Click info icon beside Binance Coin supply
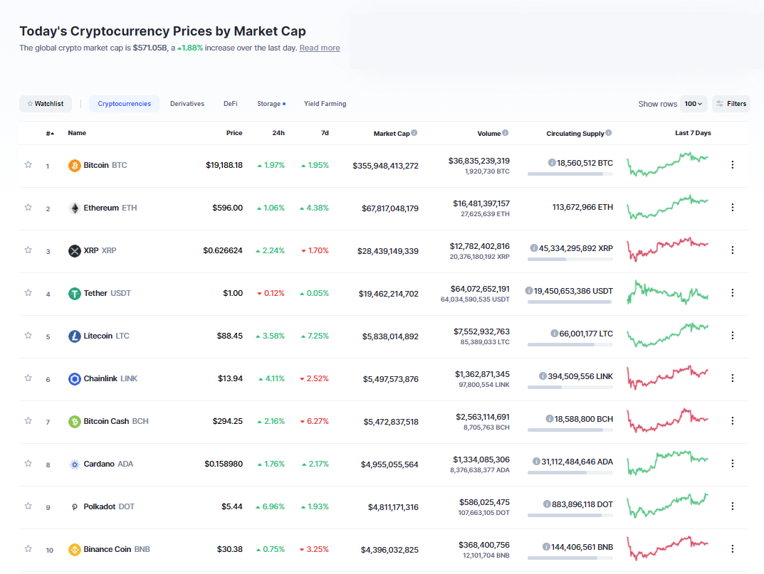Viewport: 764px width, 574px height. [x=546, y=547]
